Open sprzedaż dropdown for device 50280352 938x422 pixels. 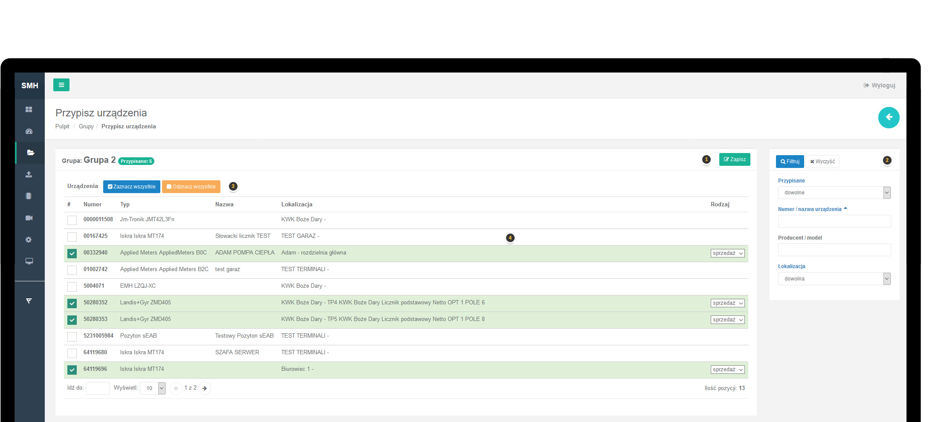pyautogui.click(x=727, y=303)
